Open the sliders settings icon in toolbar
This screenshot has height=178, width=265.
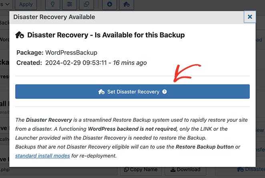click(x=70, y=4)
